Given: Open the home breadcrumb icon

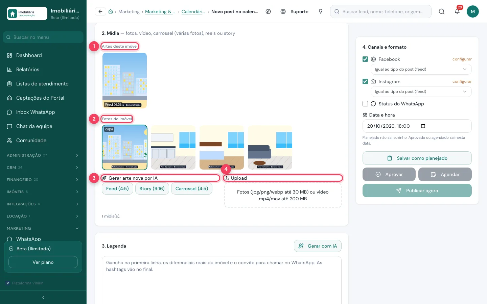Looking at the screenshot, I should tap(111, 11).
